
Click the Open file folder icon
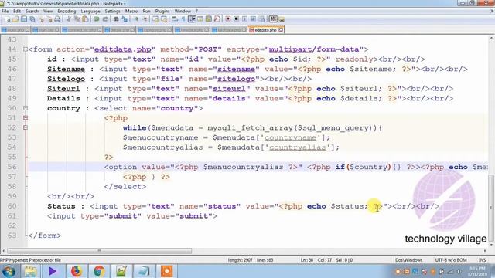tap(15, 19)
